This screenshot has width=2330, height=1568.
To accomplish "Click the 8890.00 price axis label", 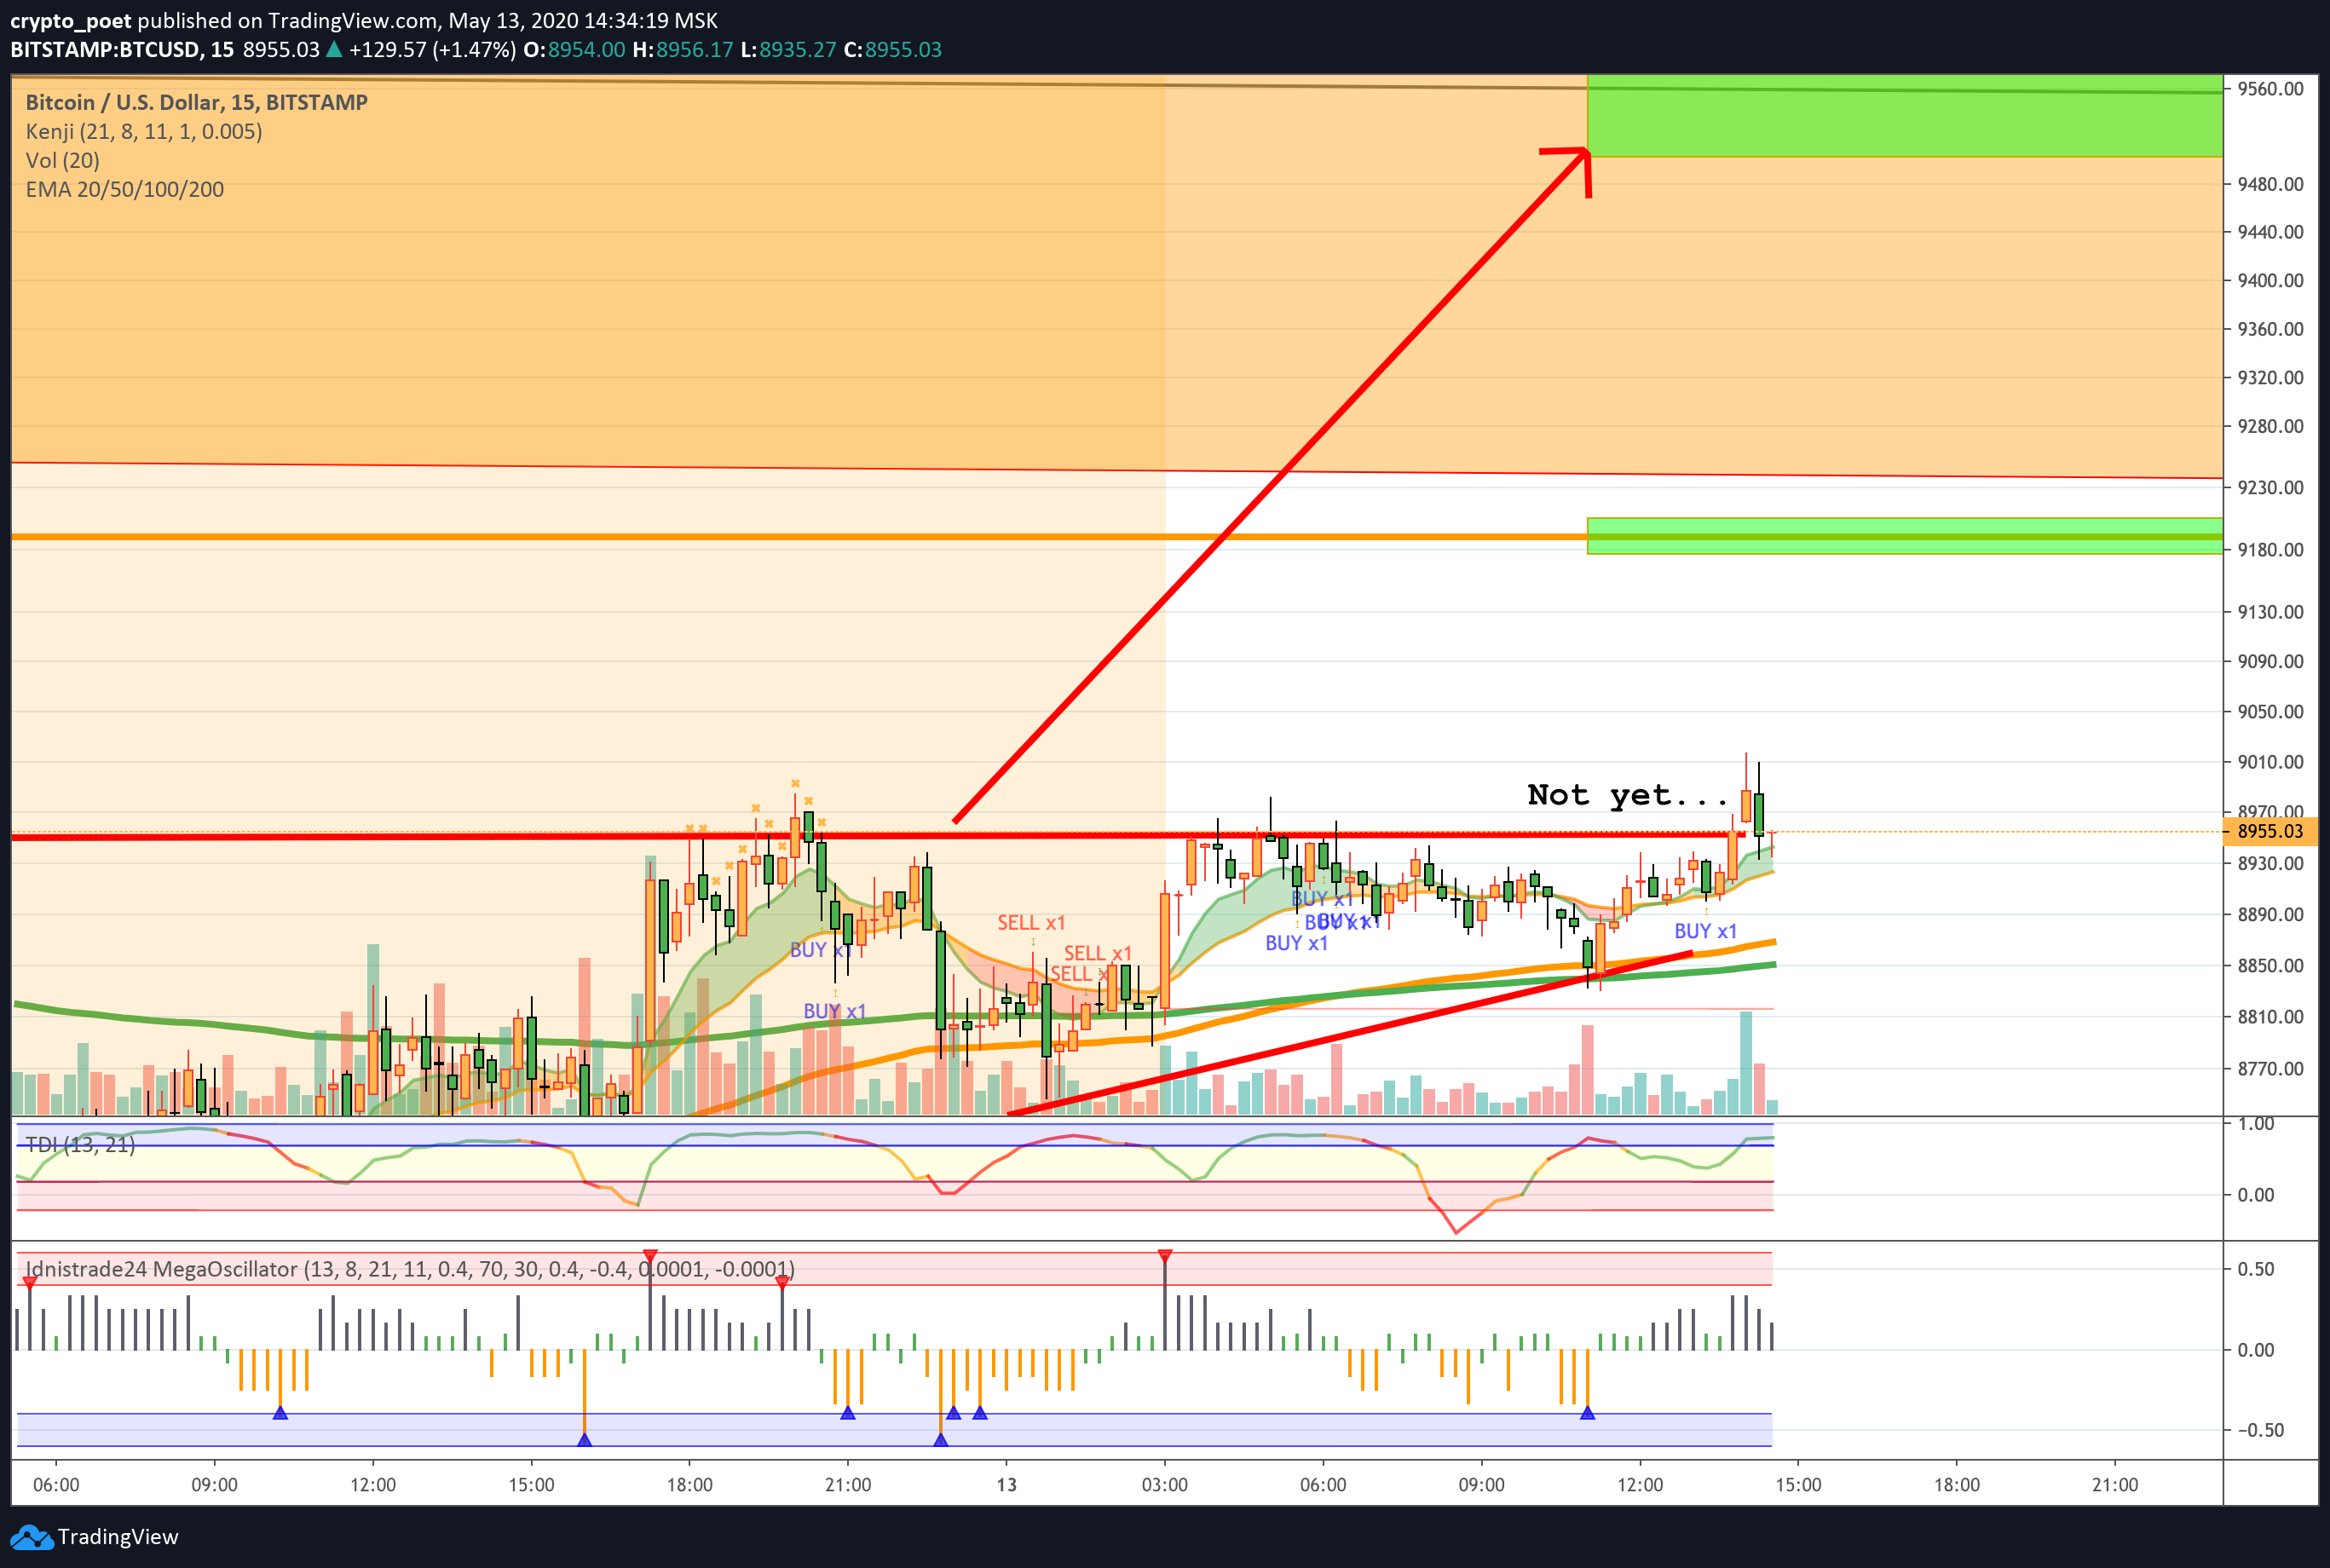I will click(x=2270, y=914).
